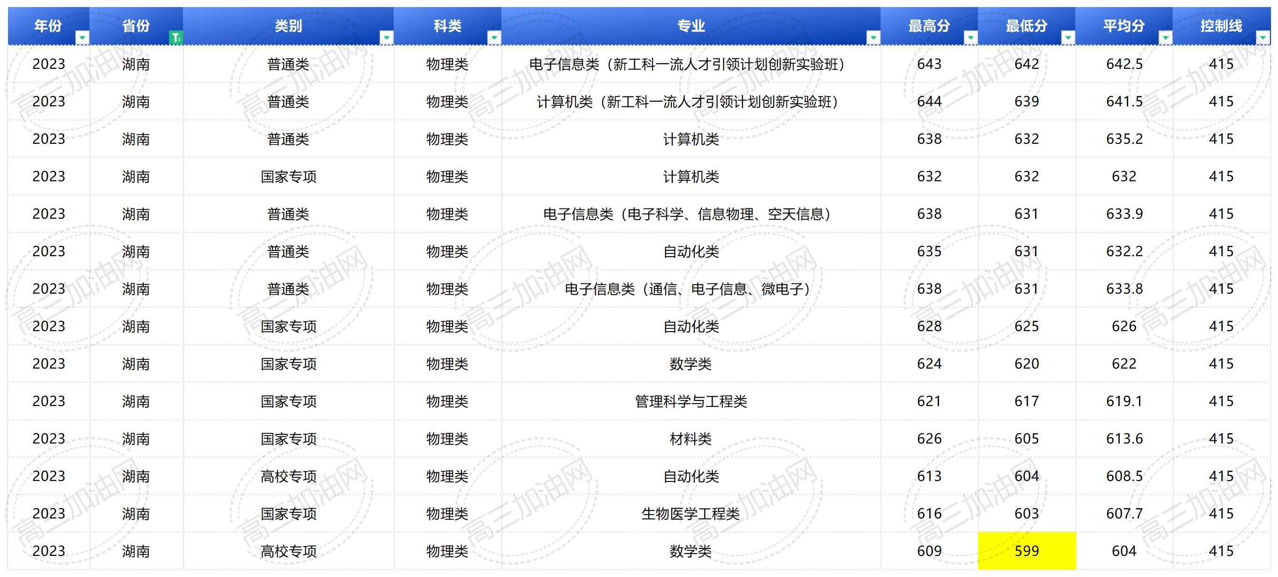This screenshot has width=1278, height=577.
Task: Select the 省份 header cell
Action: 136,26
